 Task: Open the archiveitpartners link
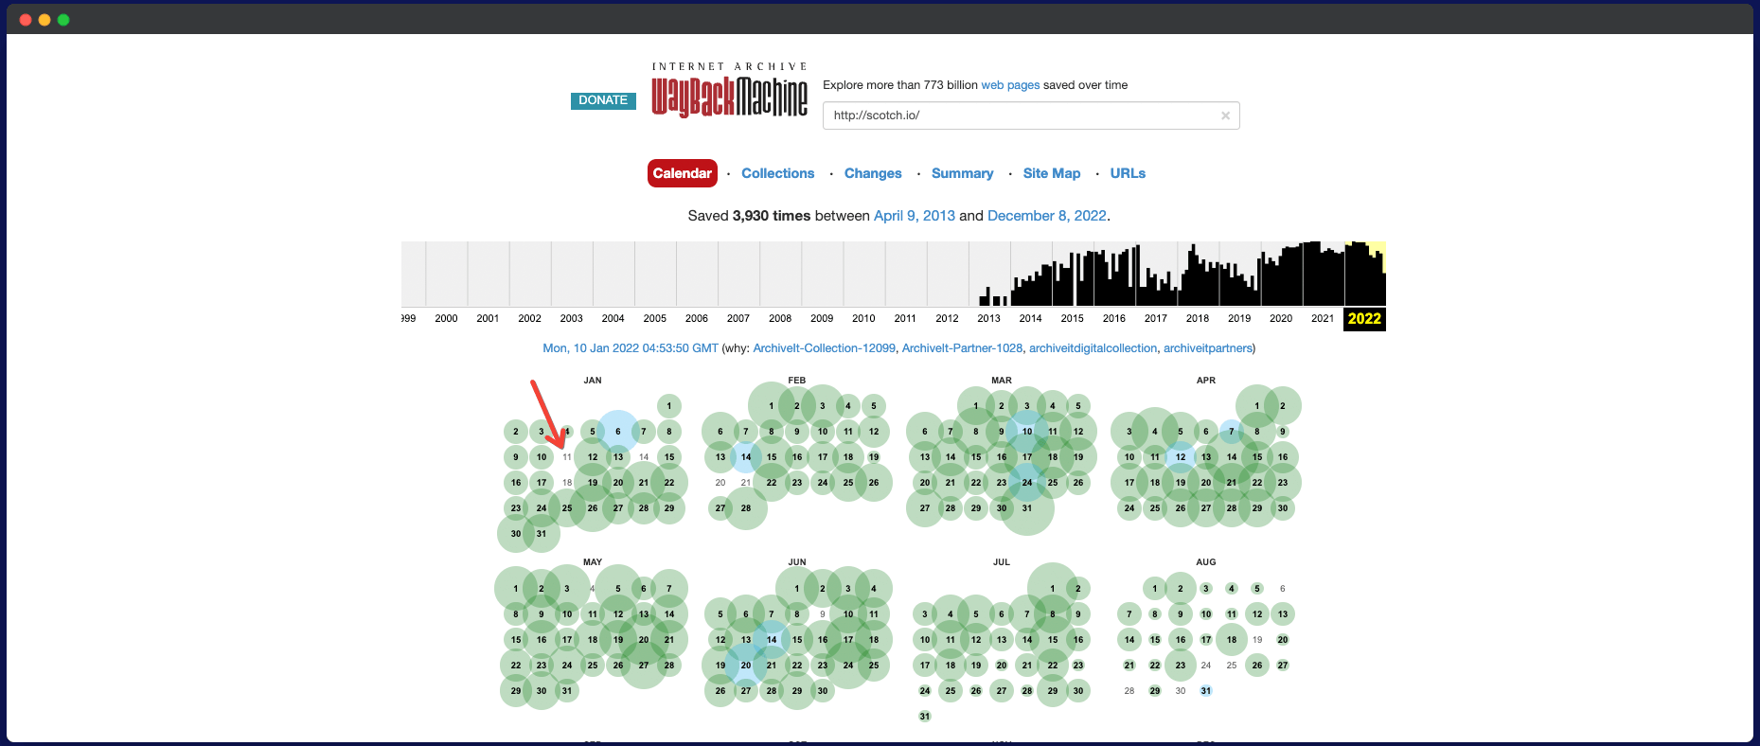click(x=1207, y=348)
